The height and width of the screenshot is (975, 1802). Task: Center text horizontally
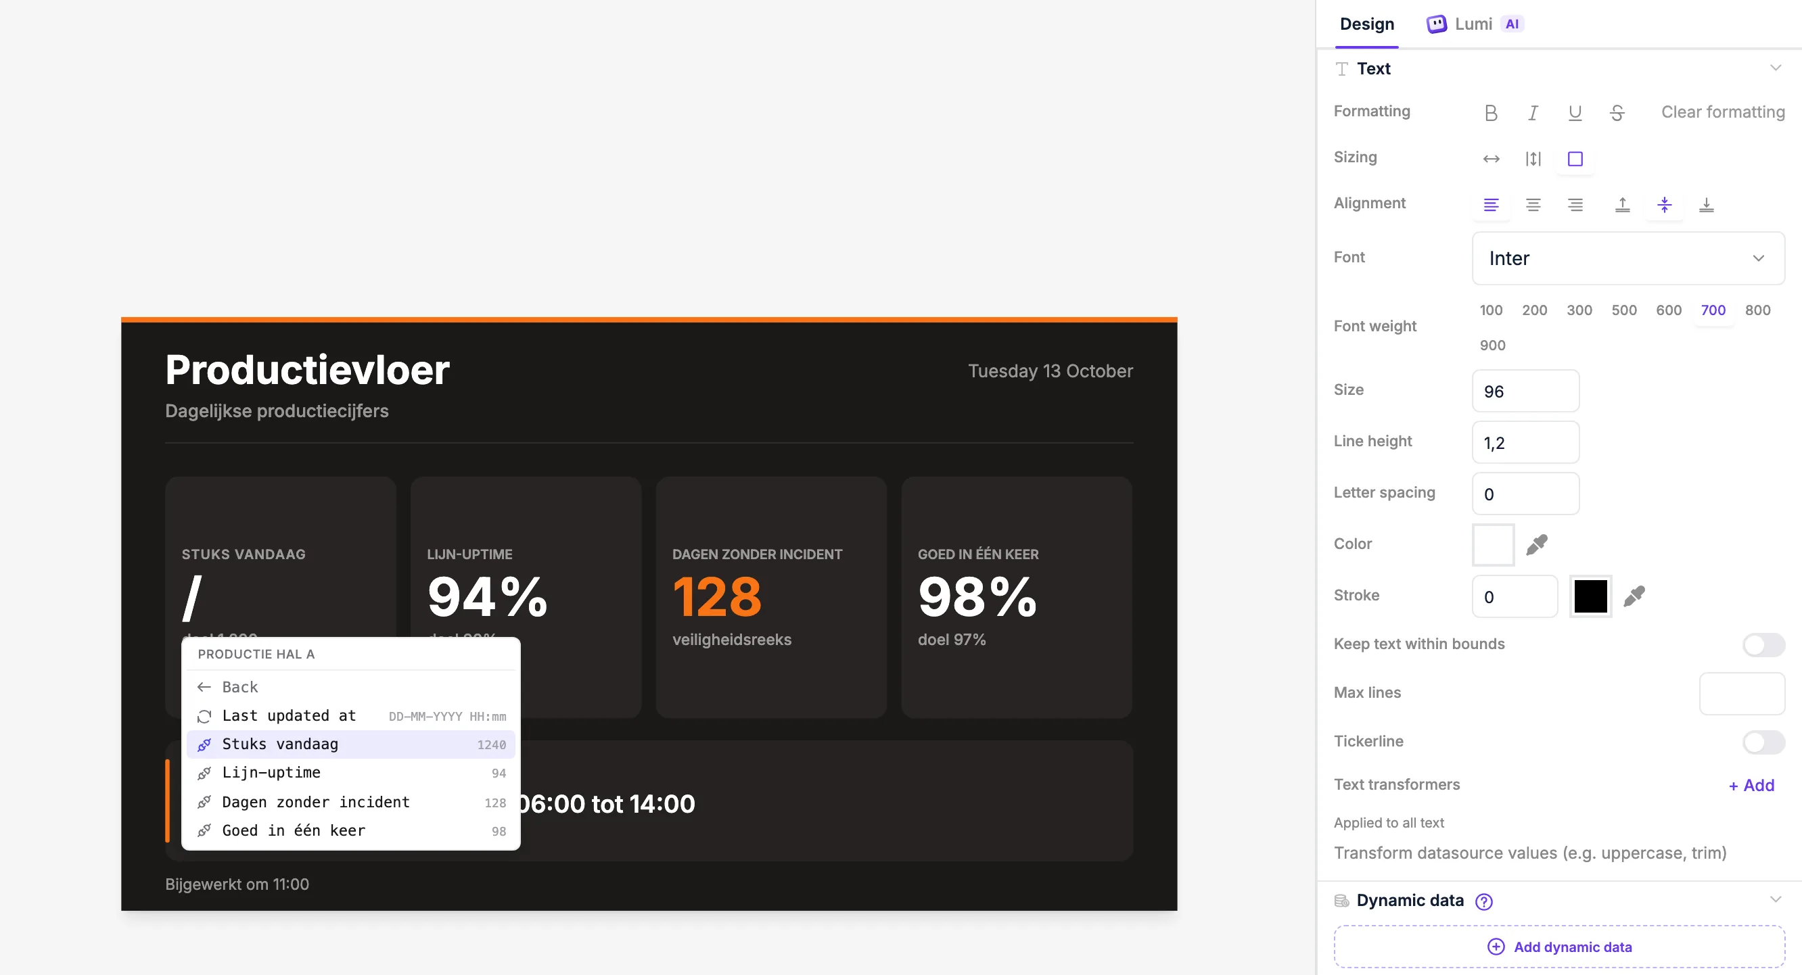tap(1533, 204)
